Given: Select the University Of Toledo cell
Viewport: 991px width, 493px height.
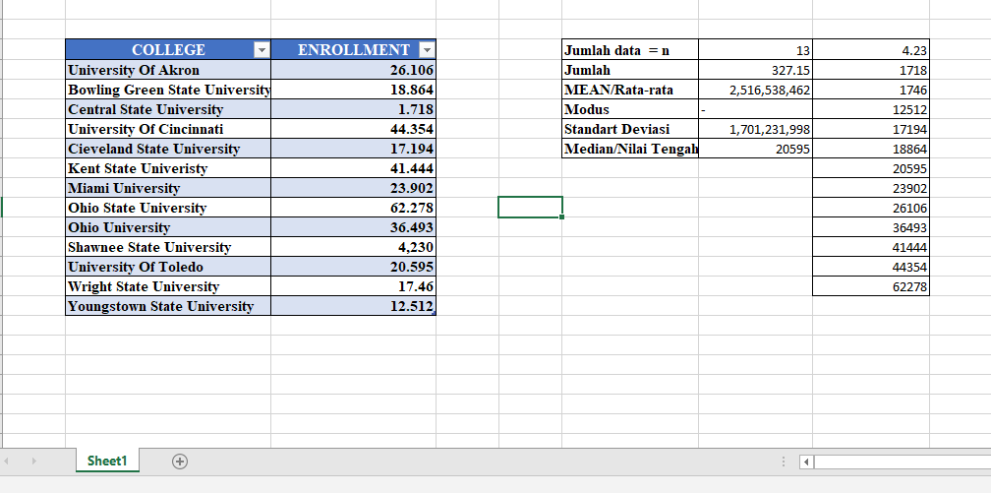Looking at the screenshot, I should (x=168, y=266).
